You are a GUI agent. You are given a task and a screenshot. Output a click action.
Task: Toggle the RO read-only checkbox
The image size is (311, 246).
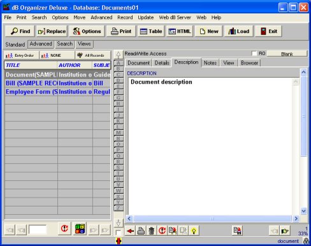(x=254, y=54)
